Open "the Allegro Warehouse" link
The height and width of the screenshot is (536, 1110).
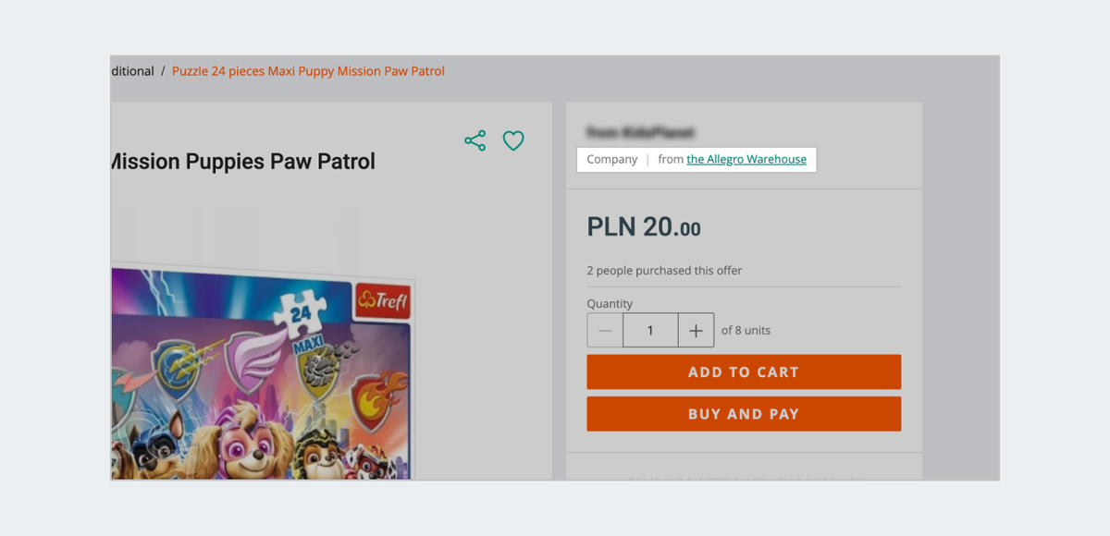pos(746,159)
